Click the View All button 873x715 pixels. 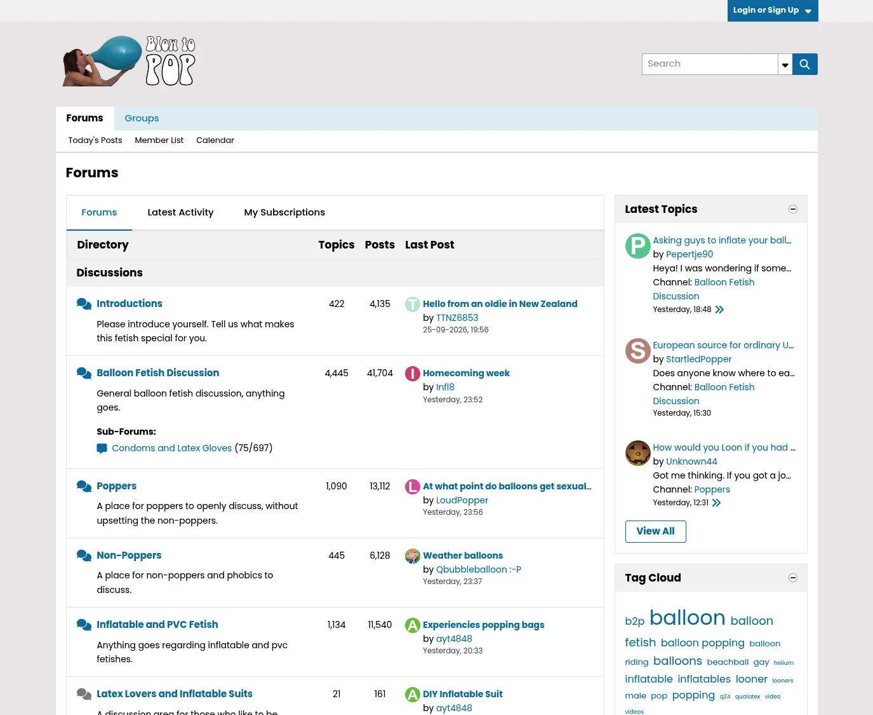[x=656, y=531]
